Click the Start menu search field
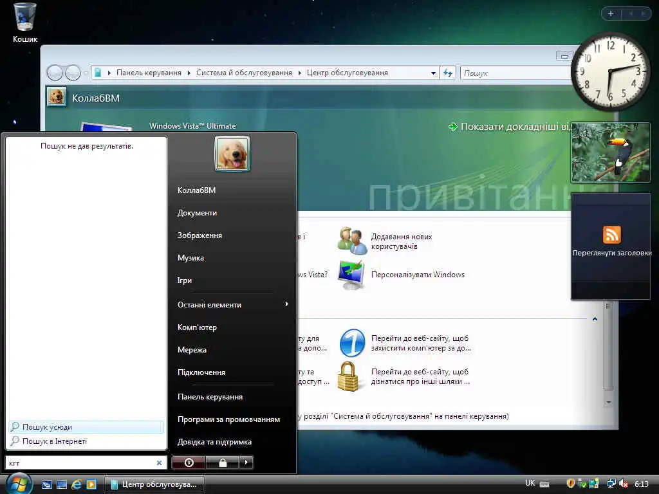 tap(86, 462)
